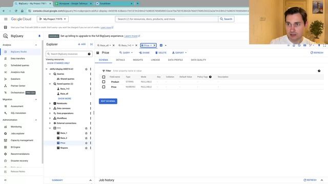Check the Product field checkbox
This screenshot has width=328, height=184.
(x=104, y=82)
